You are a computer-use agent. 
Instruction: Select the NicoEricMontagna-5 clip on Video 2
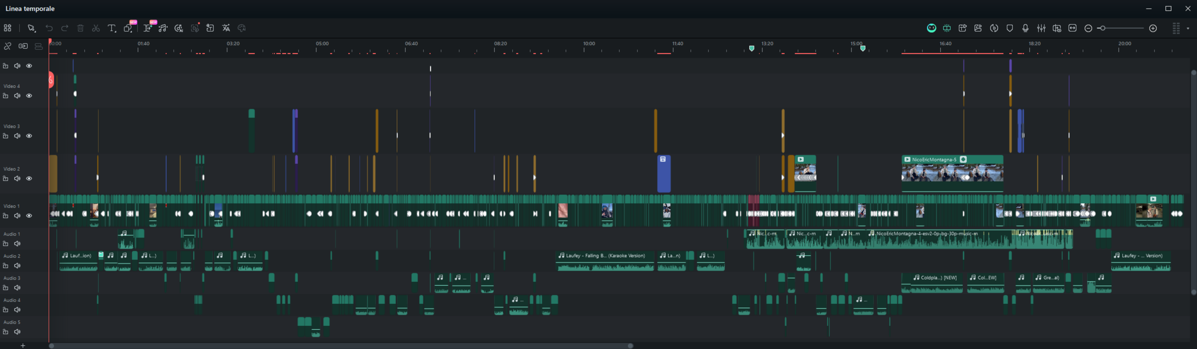(x=952, y=173)
